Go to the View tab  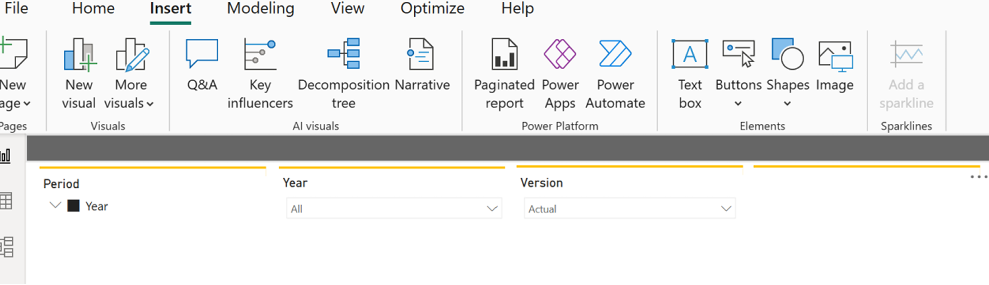[x=347, y=8]
